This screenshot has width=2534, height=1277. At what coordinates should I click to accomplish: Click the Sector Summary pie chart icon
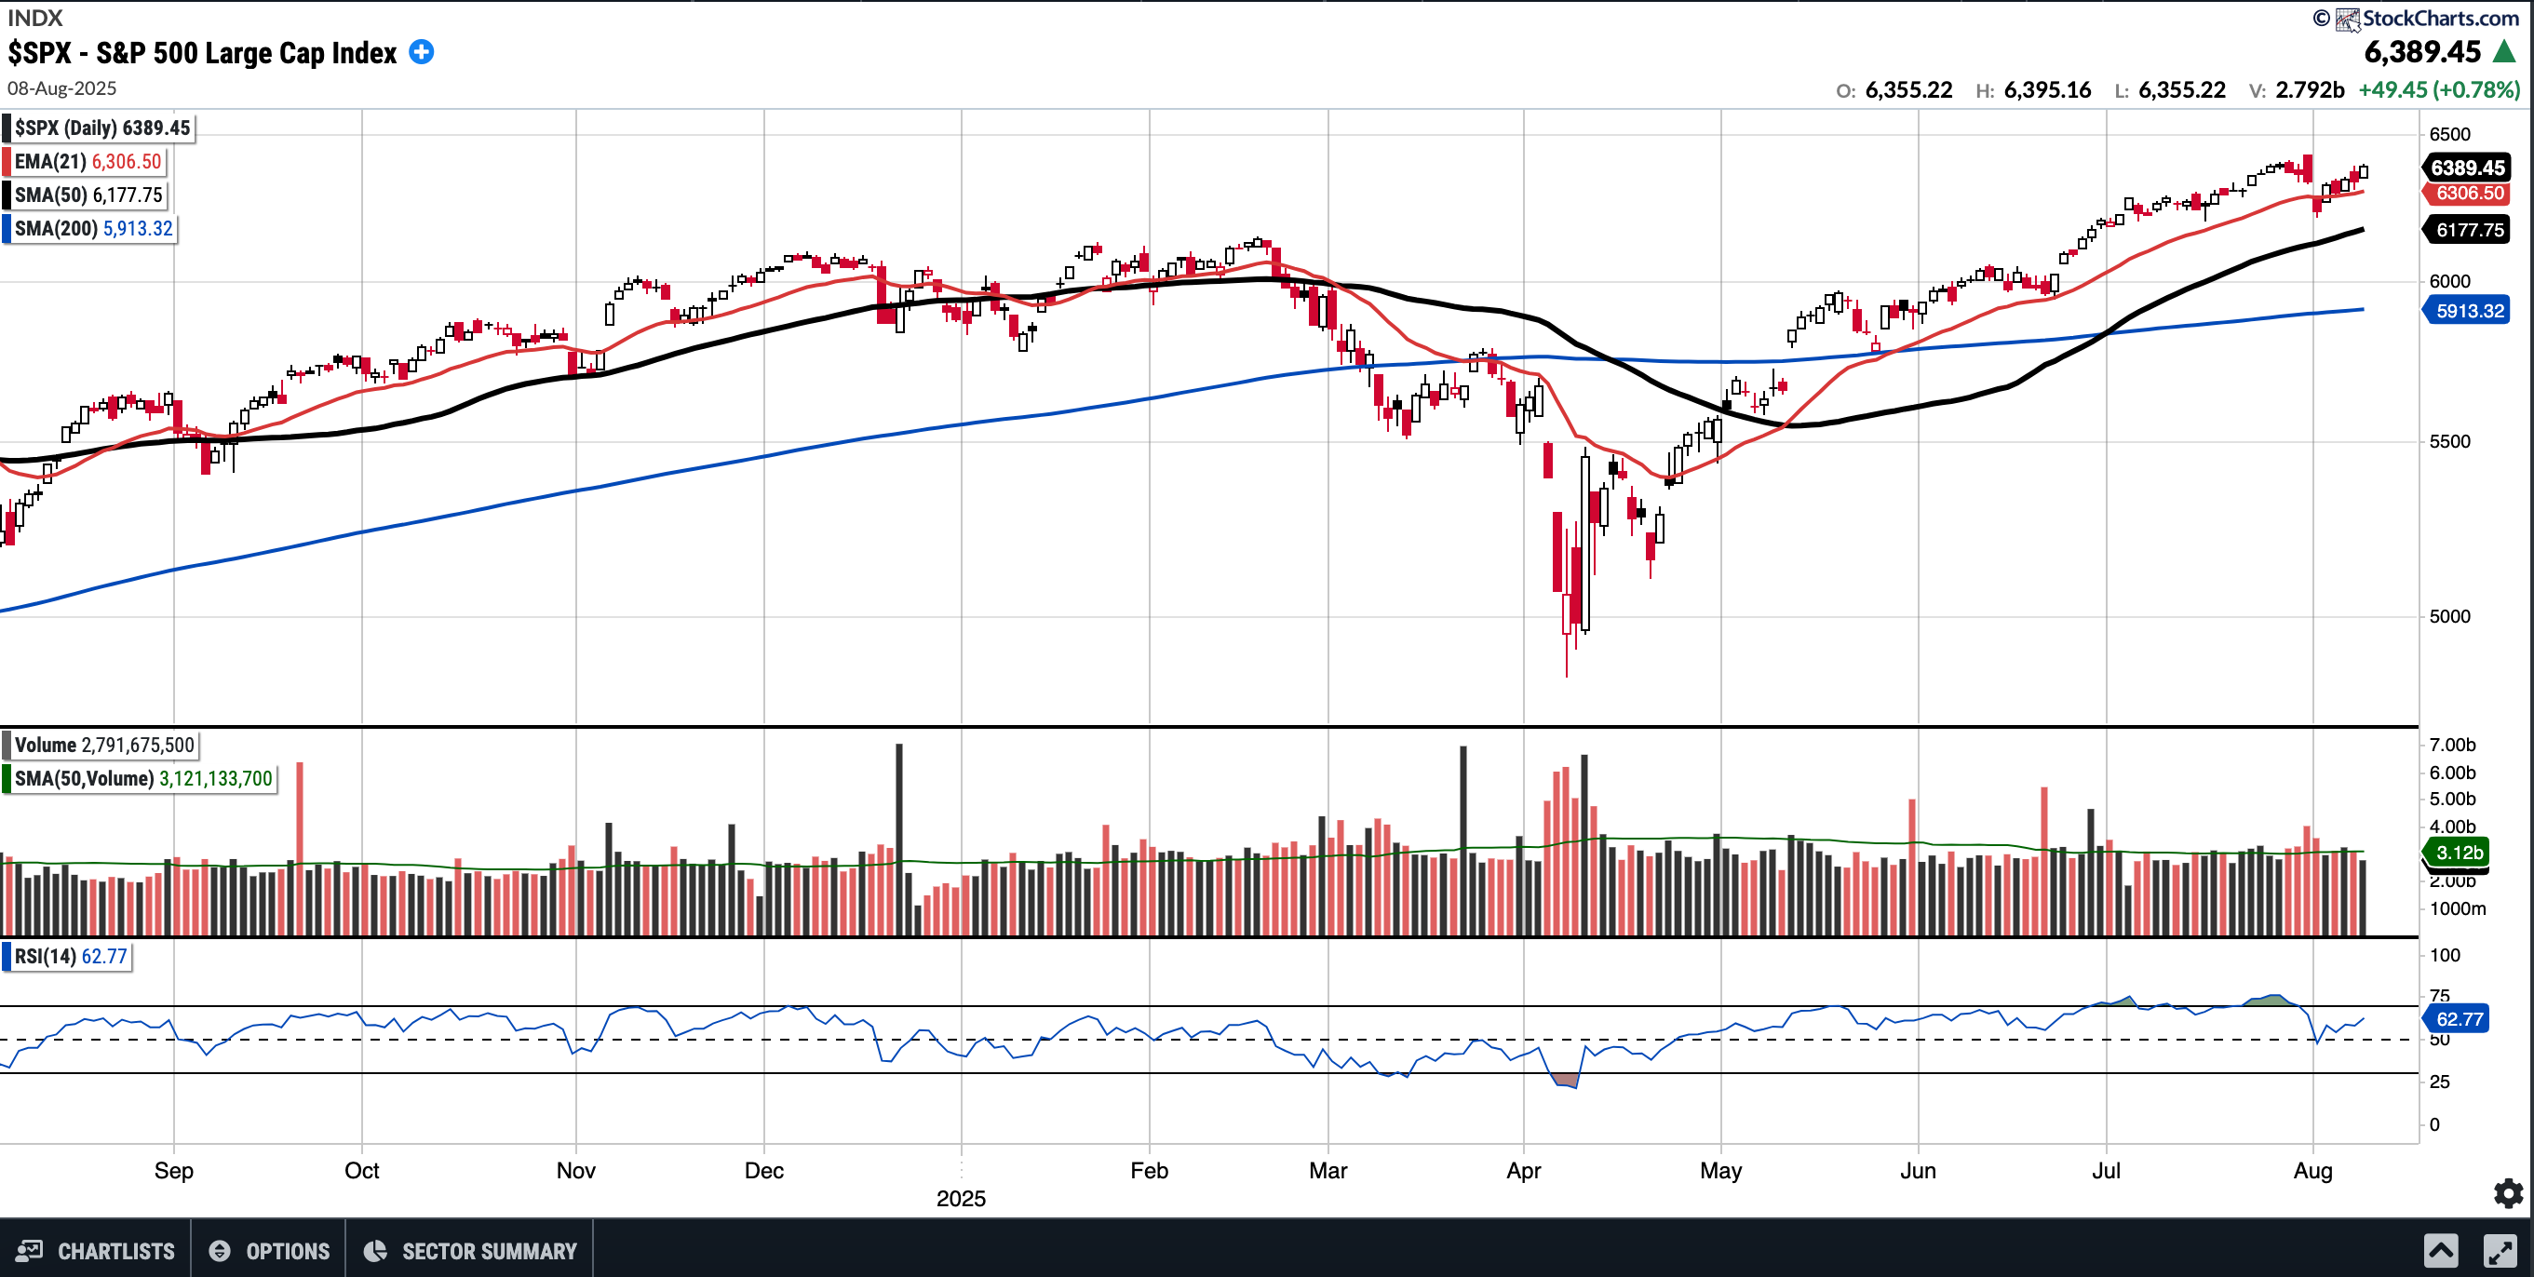[x=375, y=1250]
